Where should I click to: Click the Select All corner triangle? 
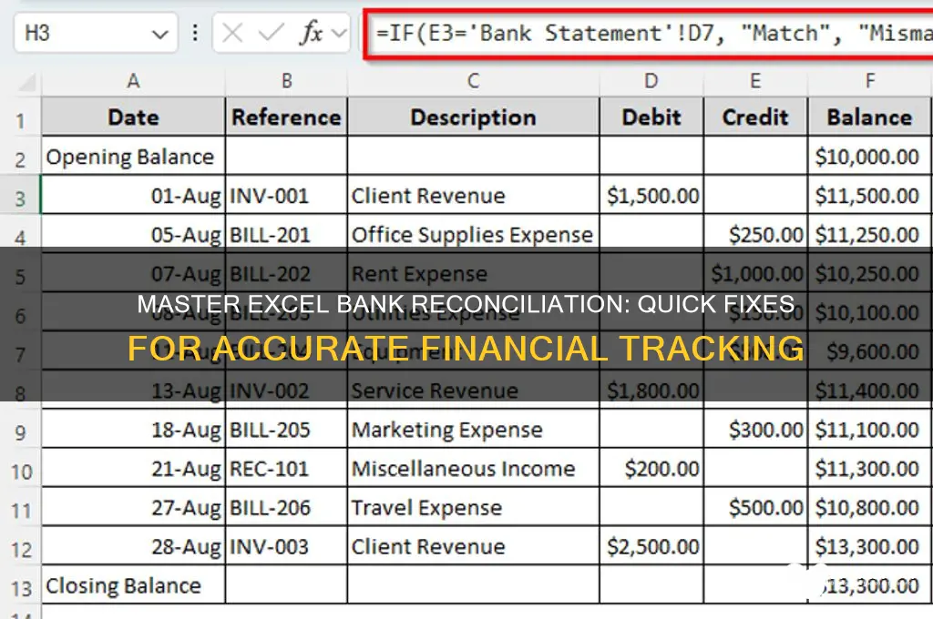(27, 83)
